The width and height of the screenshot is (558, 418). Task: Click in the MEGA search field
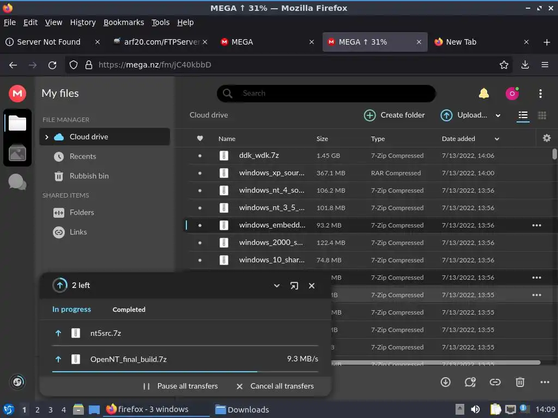(x=326, y=94)
